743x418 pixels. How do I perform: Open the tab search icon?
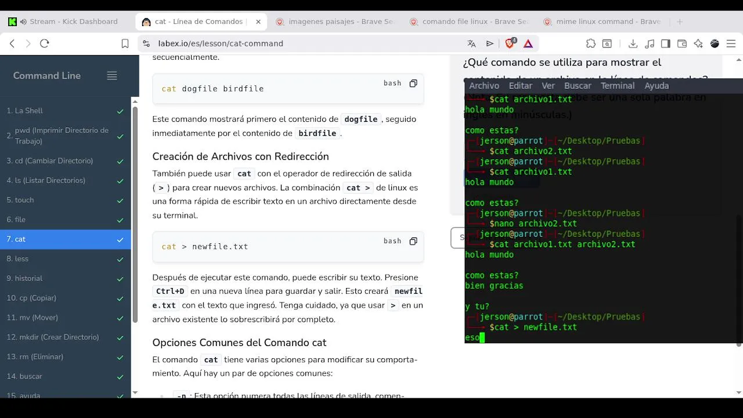(x=607, y=44)
